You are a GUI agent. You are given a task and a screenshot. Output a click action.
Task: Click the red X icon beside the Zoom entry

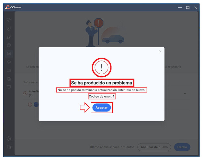pyautogui.click(x=30, y=104)
